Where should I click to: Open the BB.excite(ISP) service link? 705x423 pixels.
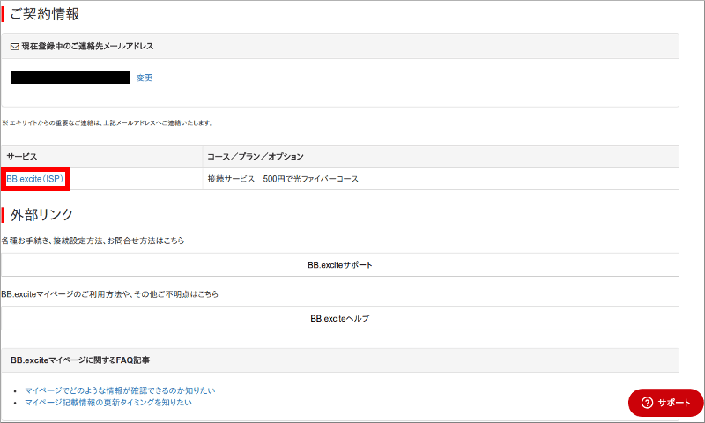click(x=34, y=179)
